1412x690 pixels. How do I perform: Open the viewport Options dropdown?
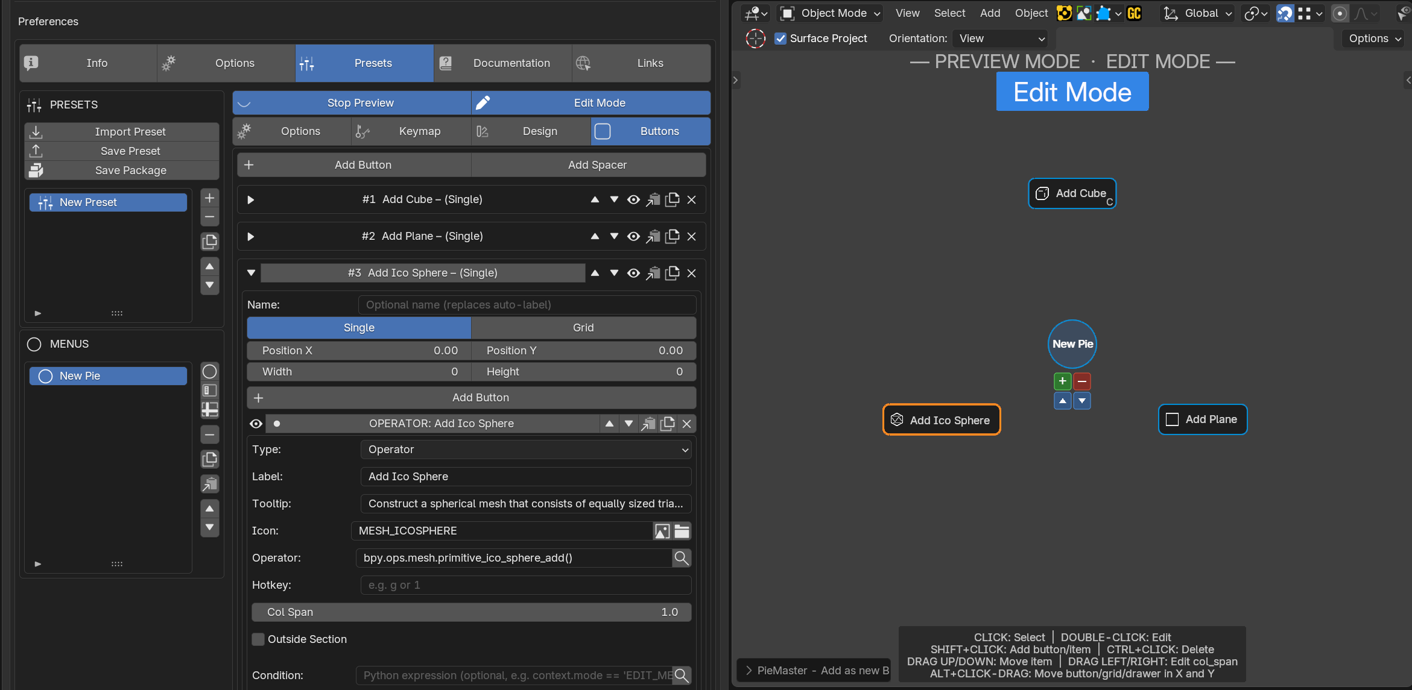pos(1374,39)
